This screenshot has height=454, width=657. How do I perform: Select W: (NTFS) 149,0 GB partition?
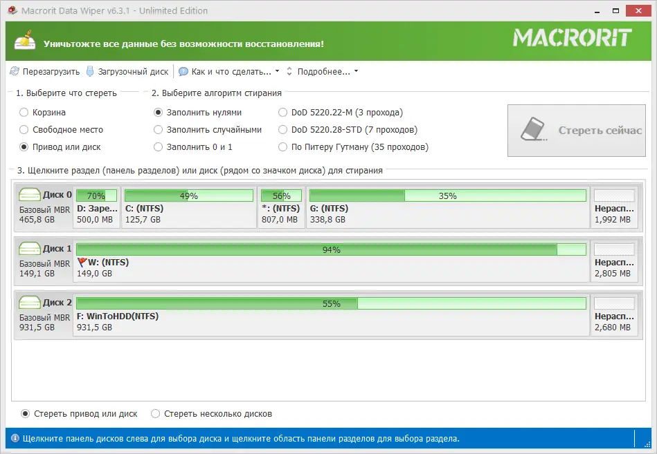coord(331,262)
